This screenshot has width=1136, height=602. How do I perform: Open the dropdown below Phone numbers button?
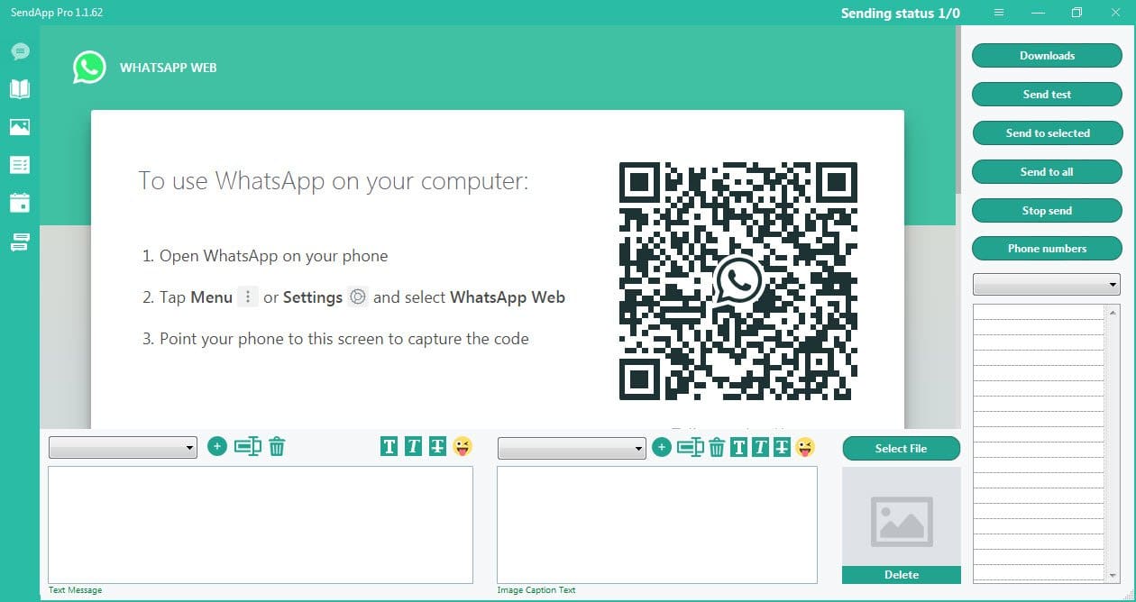(x=1046, y=285)
